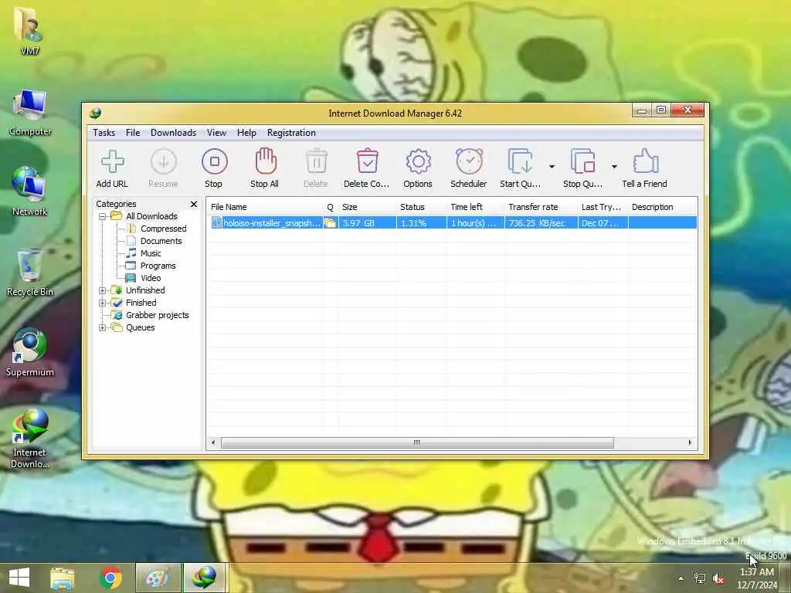The width and height of the screenshot is (791, 593).
Task: Click the scrollbar left arrow in download list
Action: (x=213, y=442)
